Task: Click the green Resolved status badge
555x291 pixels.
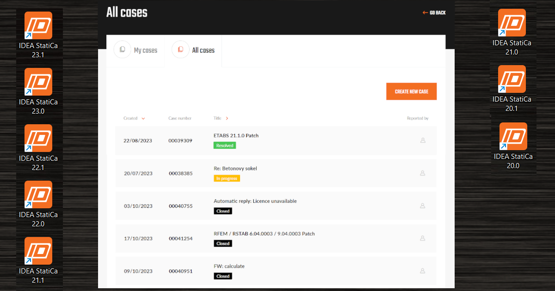Action: (225, 145)
